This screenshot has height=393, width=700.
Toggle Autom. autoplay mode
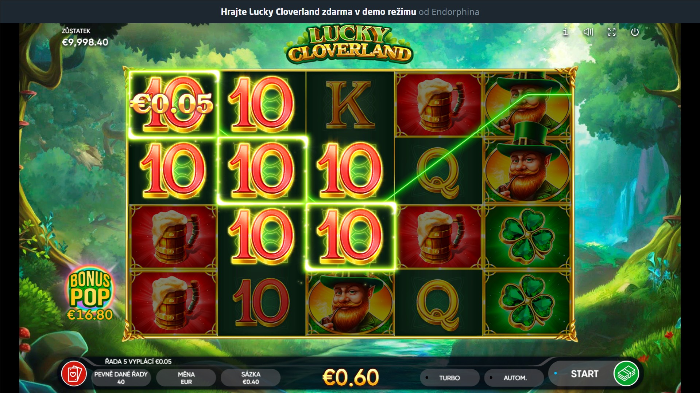coord(514,378)
